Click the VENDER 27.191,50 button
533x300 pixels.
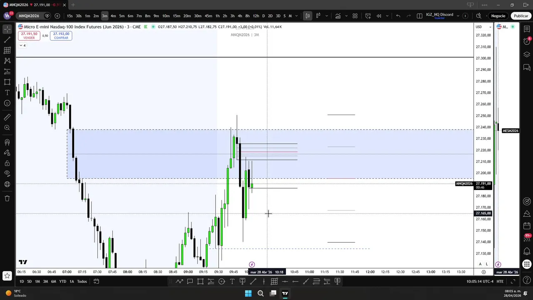point(29,36)
